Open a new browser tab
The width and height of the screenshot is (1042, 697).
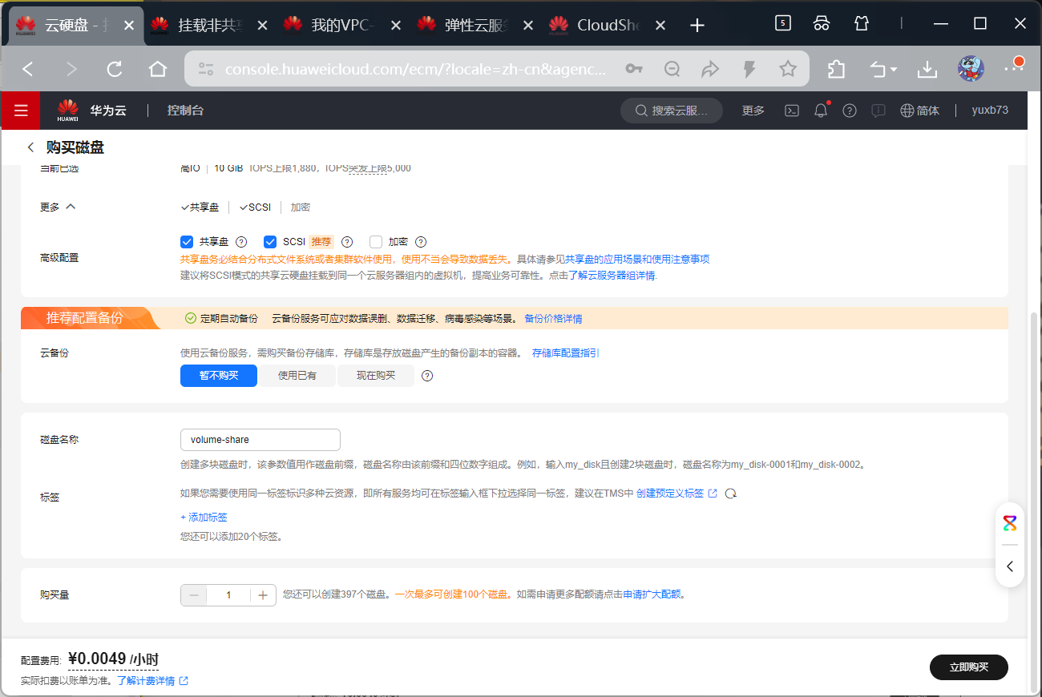(x=697, y=26)
